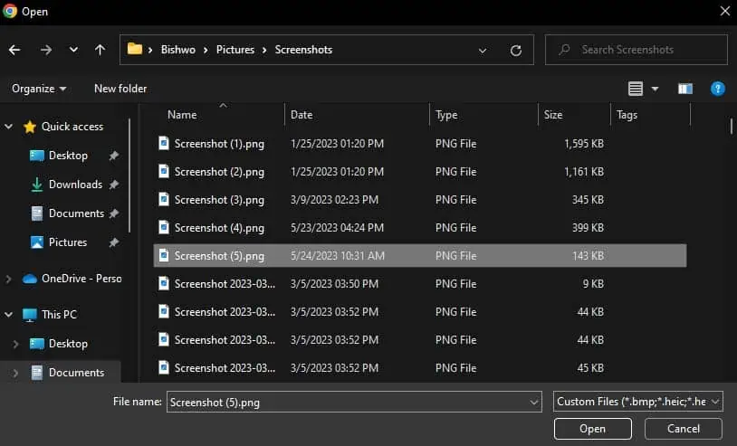The image size is (737, 446).
Task: Expand the OneDrive tree node
Action: coord(8,279)
